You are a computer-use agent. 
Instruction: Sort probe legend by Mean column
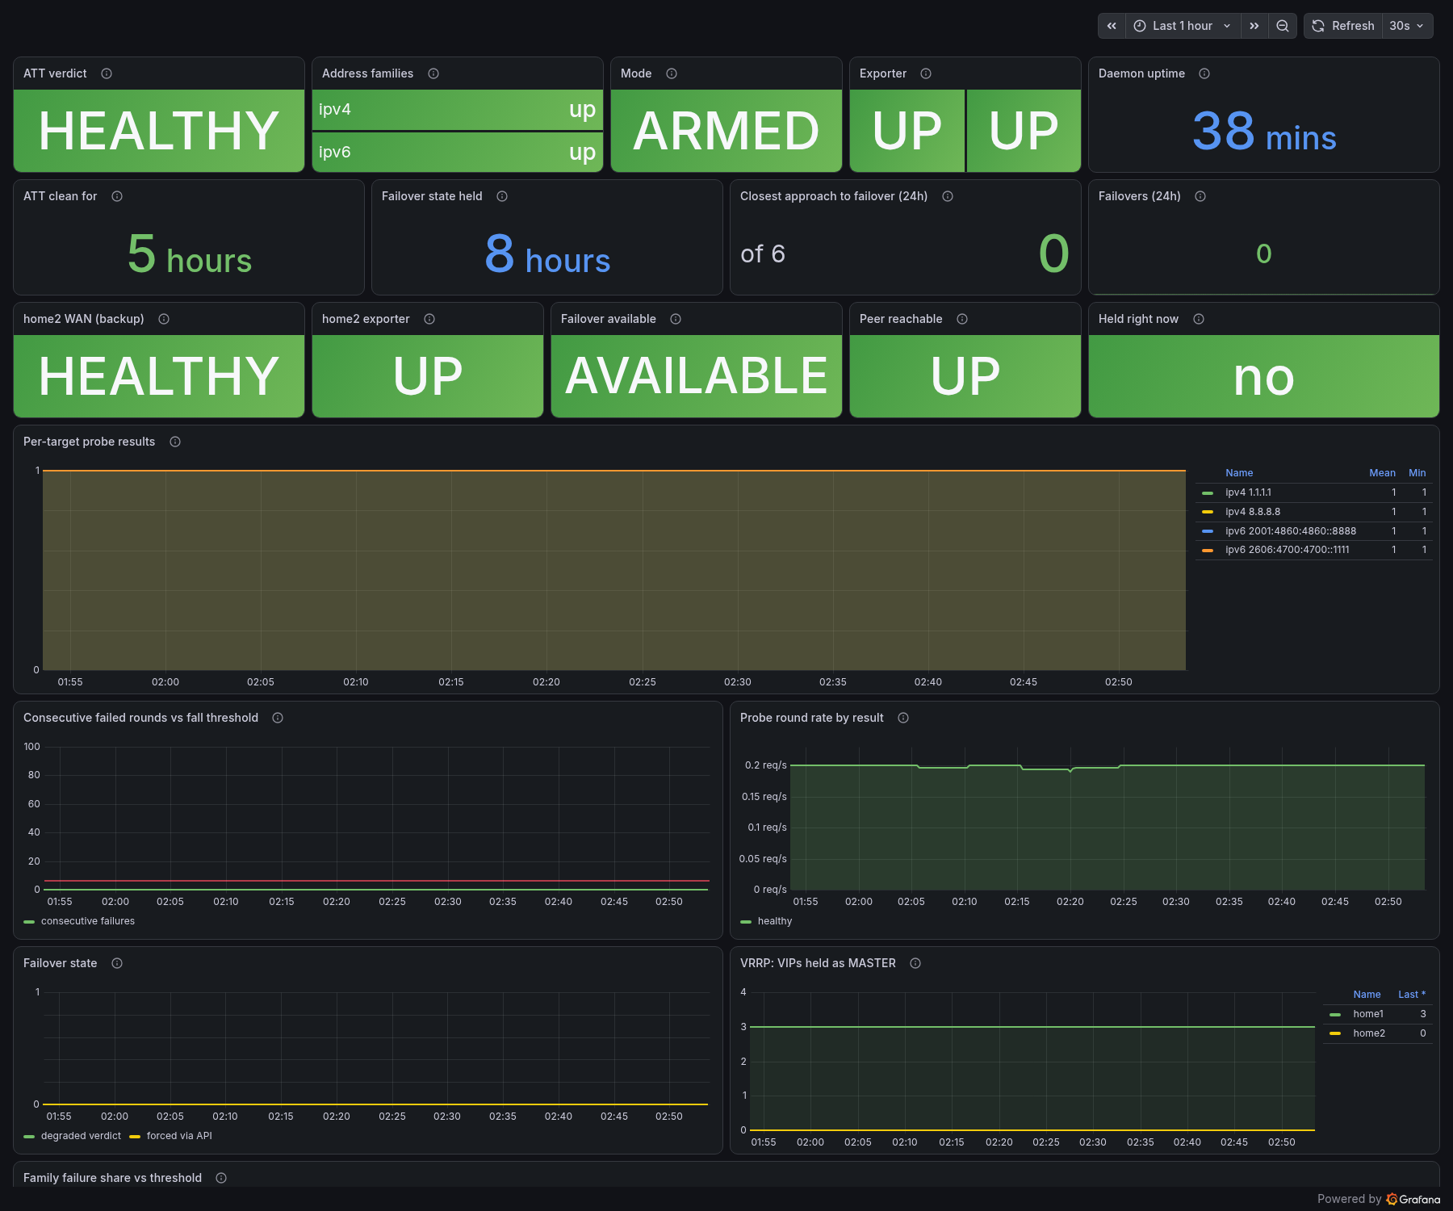pyautogui.click(x=1382, y=473)
